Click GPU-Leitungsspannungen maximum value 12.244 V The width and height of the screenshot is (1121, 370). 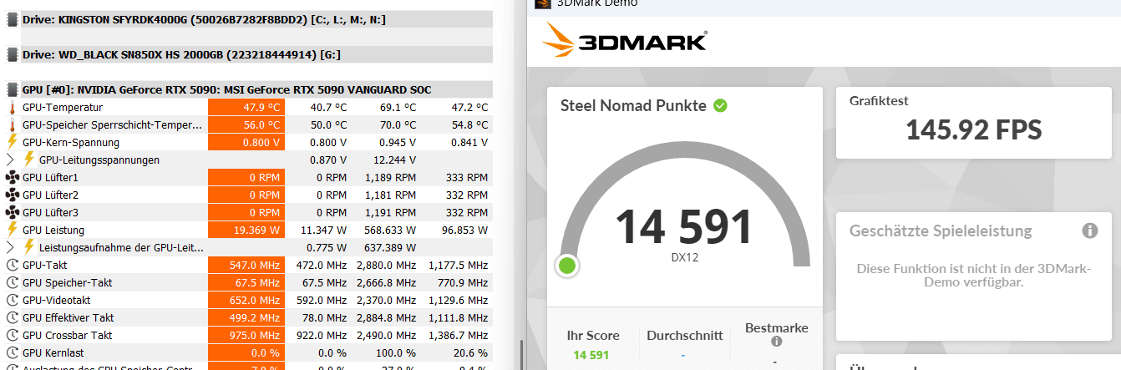(x=396, y=160)
